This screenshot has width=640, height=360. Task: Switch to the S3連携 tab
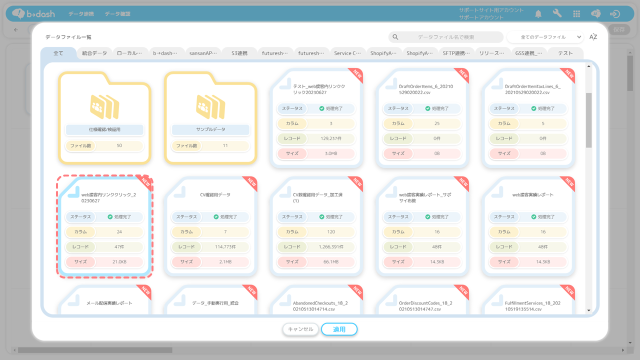(239, 53)
